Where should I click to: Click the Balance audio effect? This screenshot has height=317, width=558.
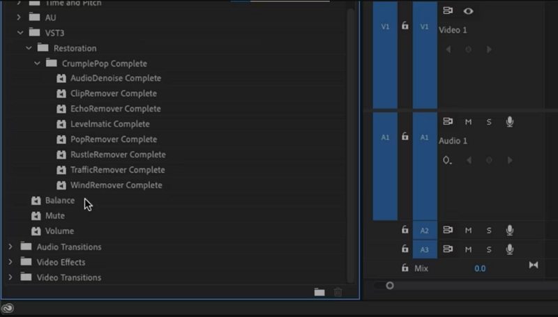[60, 201]
